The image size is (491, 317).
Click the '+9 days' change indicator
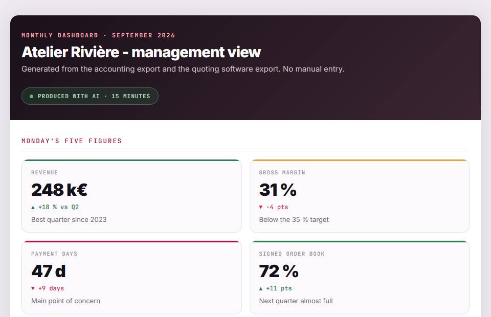point(48,288)
